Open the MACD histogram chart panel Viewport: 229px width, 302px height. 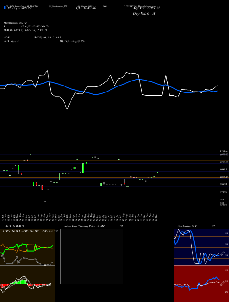click(27, 284)
